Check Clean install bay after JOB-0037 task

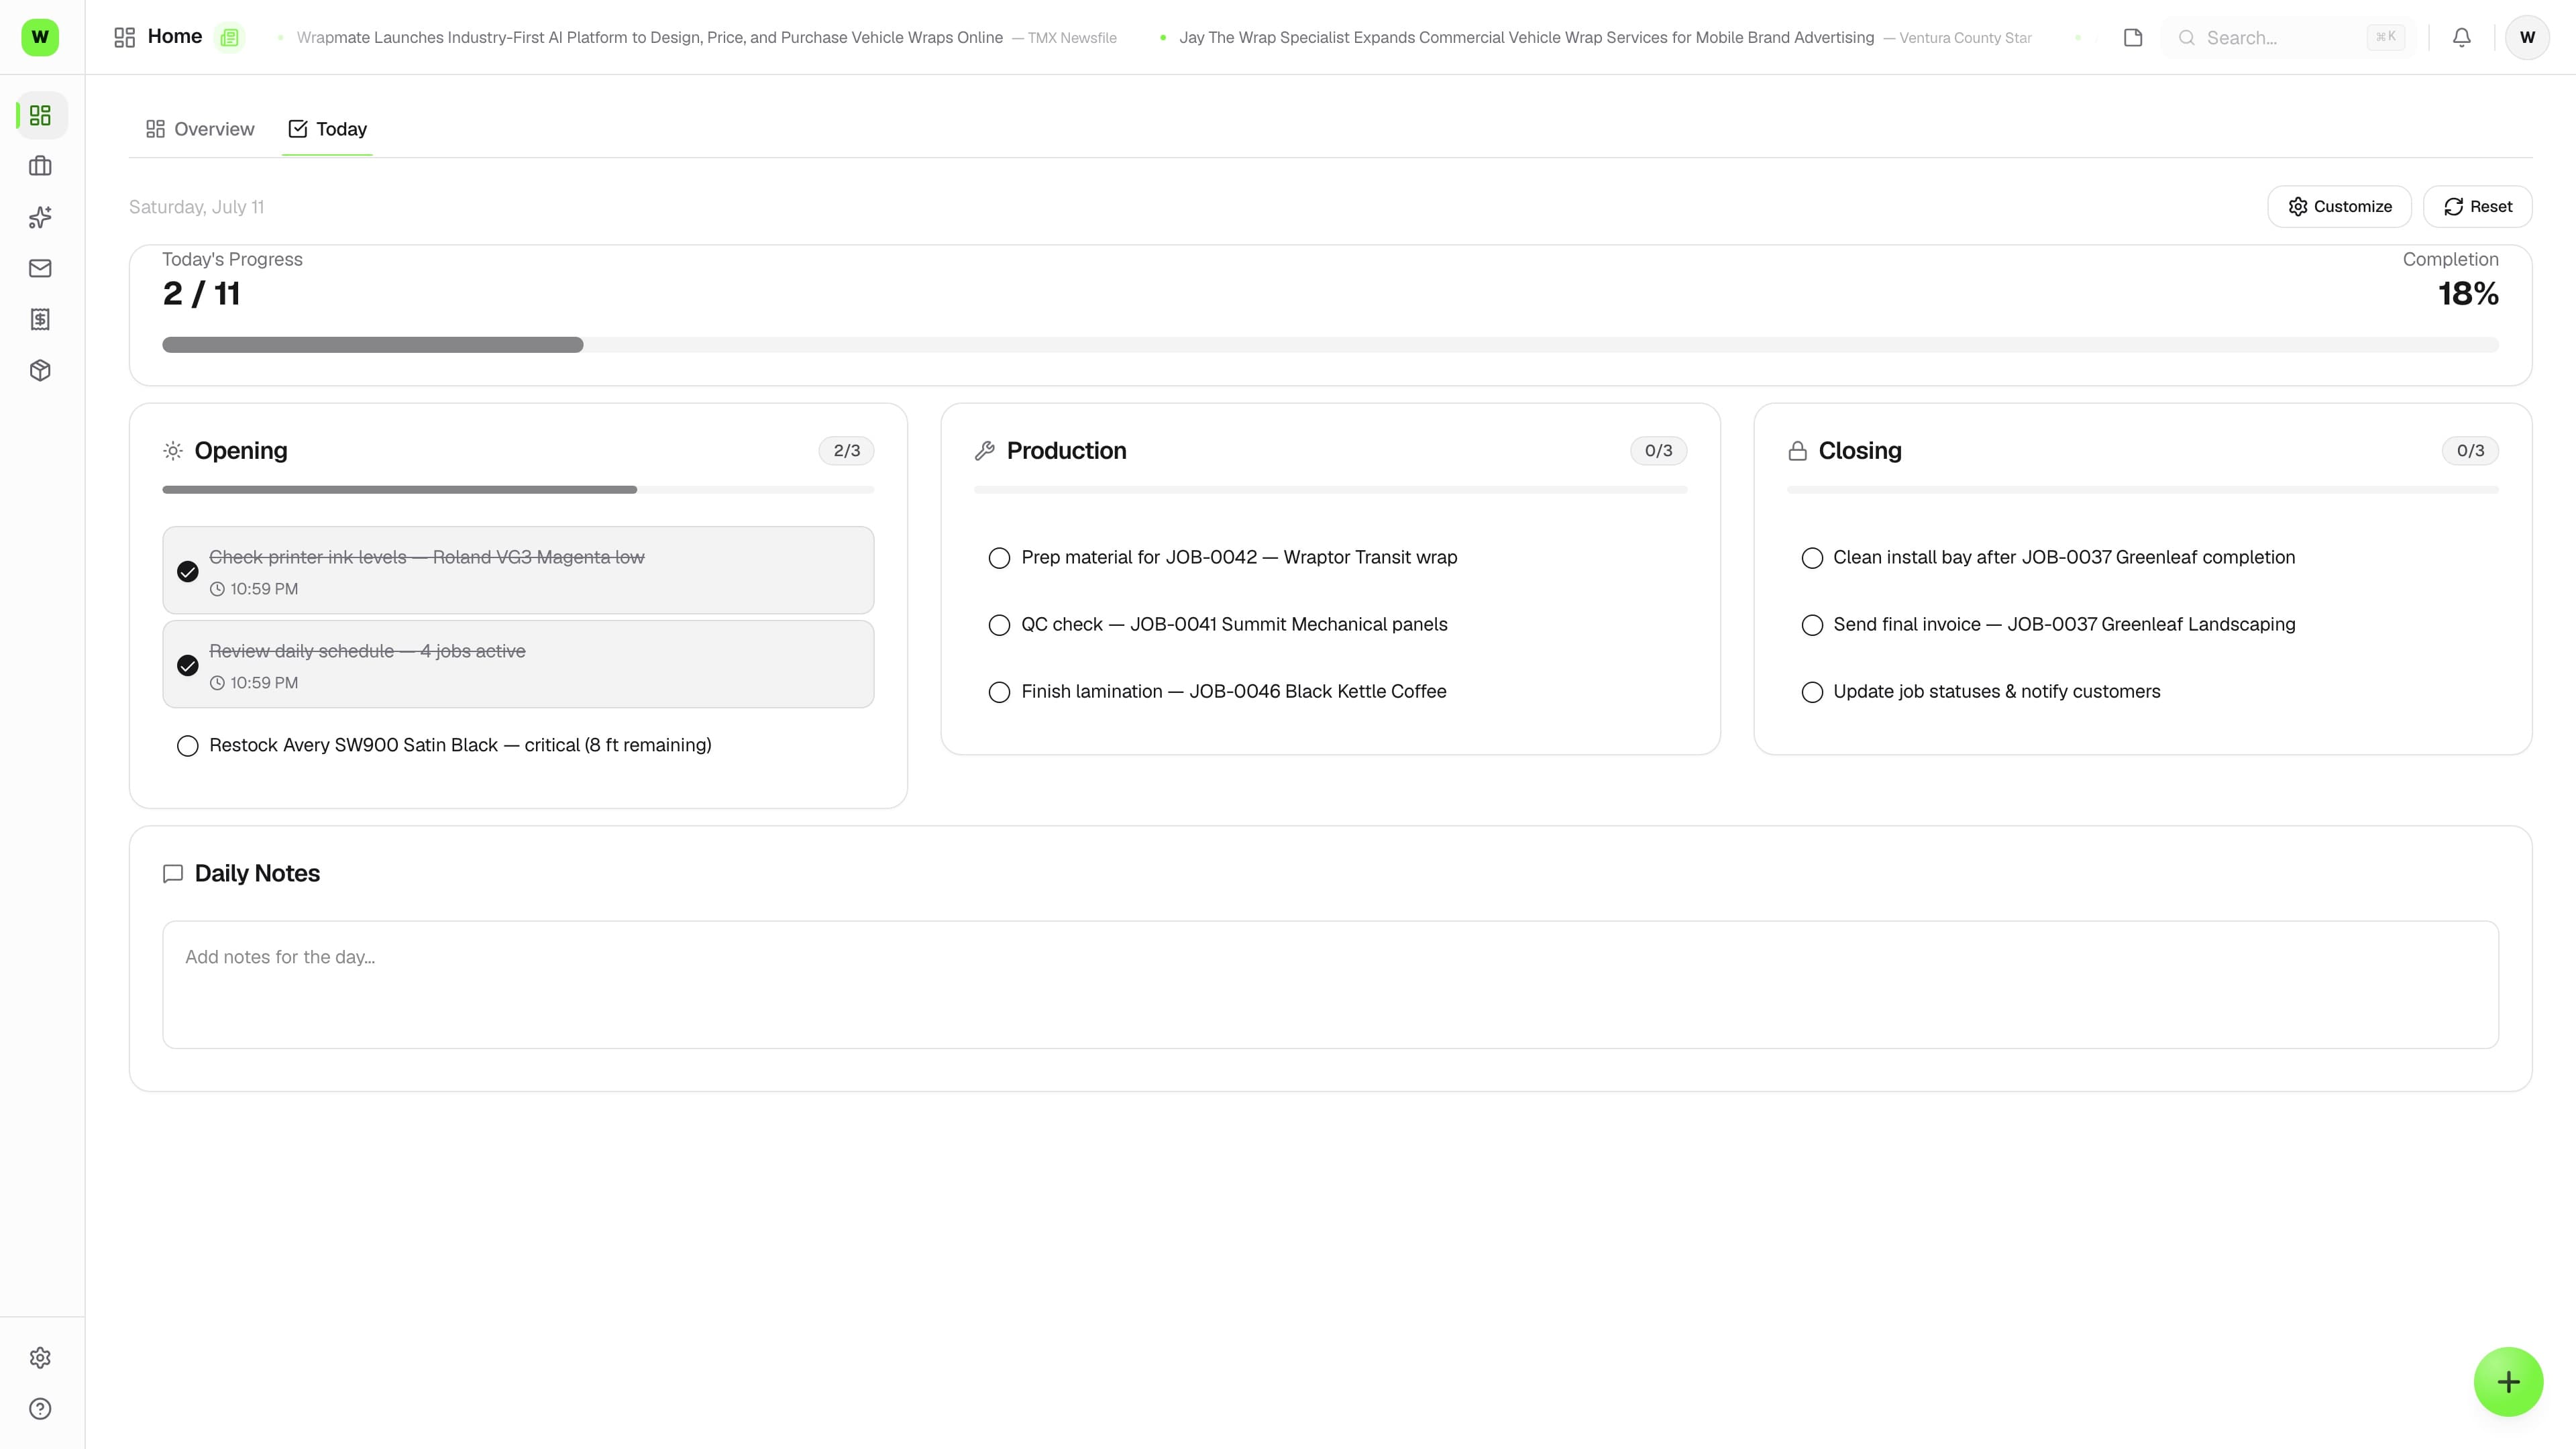[x=1812, y=558]
